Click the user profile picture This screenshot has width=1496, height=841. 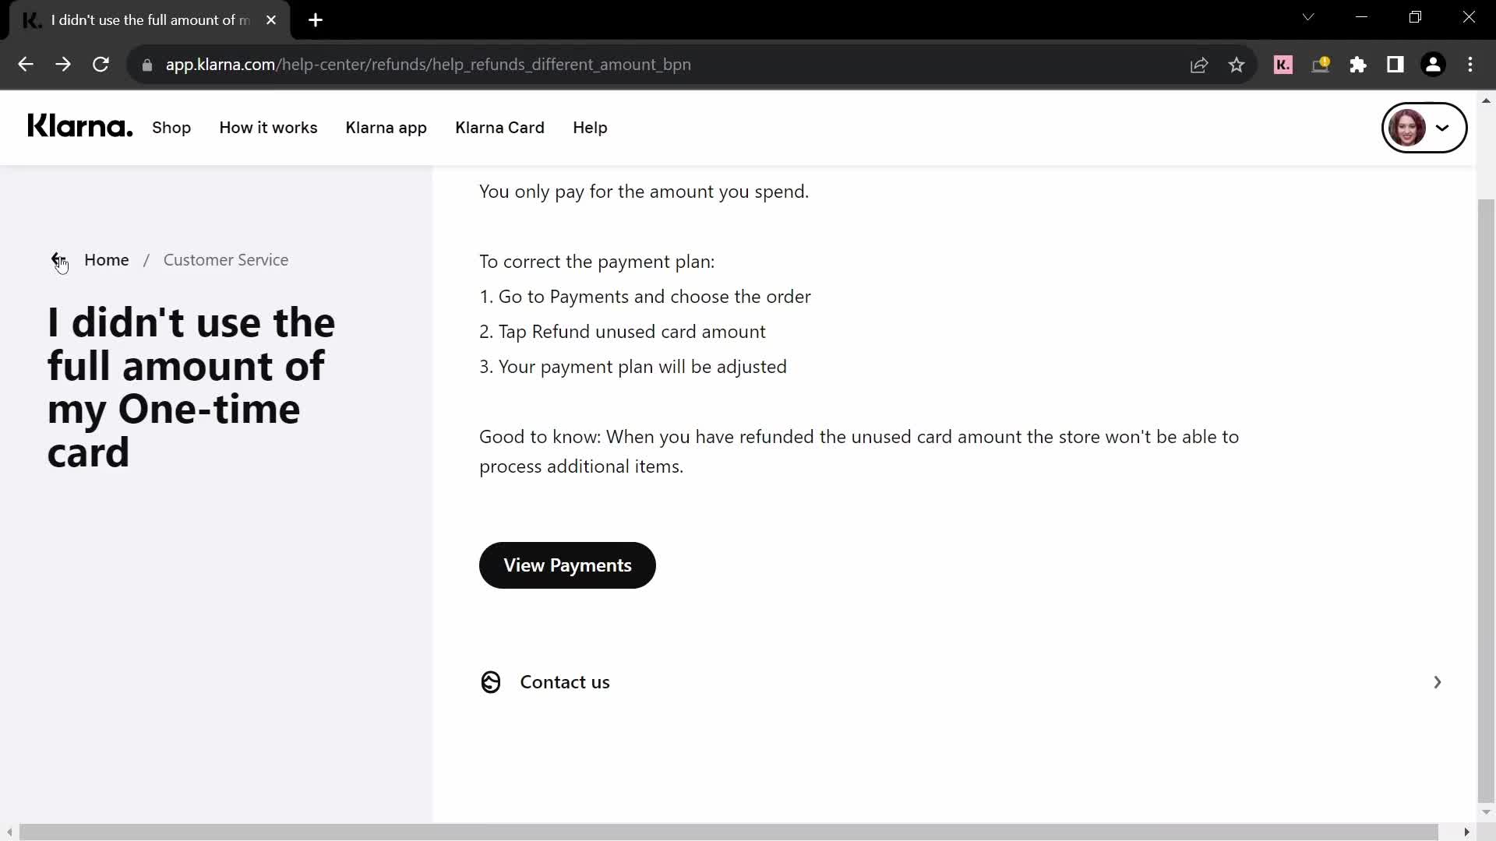pyautogui.click(x=1407, y=128)
